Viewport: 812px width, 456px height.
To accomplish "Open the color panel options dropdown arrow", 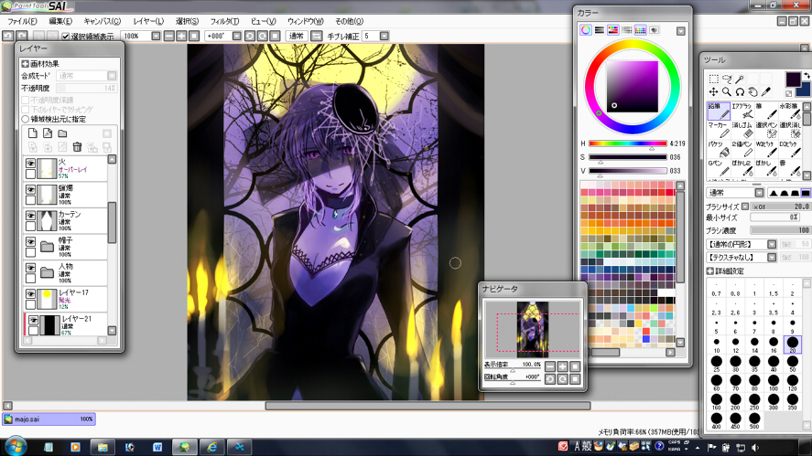I will tap(681, 31).
